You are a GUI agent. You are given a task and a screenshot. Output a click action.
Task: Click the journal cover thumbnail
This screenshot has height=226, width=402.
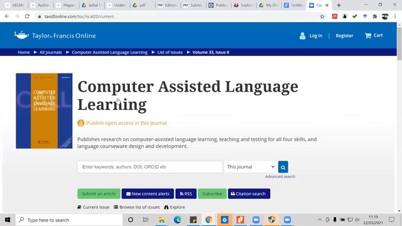pyautogui.click(x=44, y=111)
